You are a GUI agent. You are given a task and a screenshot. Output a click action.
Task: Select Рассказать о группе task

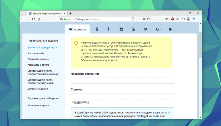[38, 65]
